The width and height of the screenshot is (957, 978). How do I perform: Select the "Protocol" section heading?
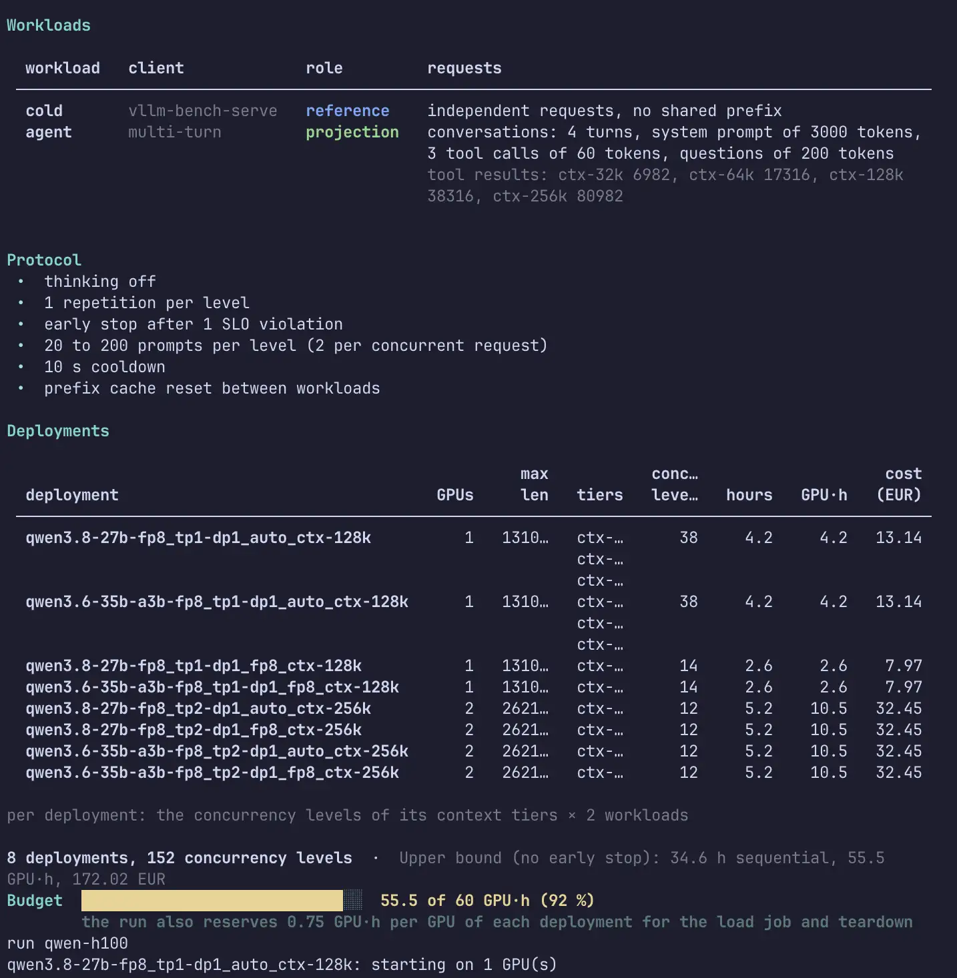44,260
